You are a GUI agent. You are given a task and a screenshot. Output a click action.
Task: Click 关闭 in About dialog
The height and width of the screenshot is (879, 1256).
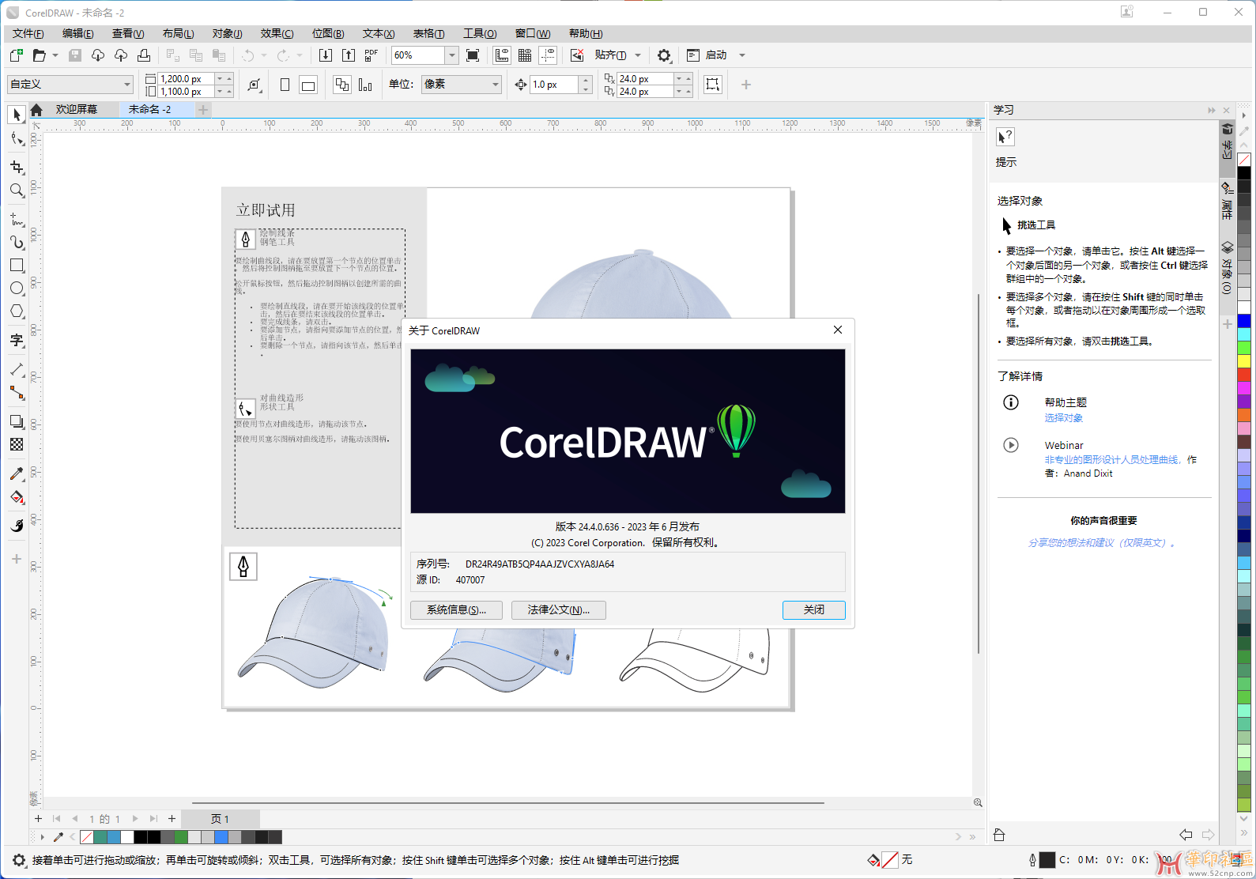pos(814,610)
